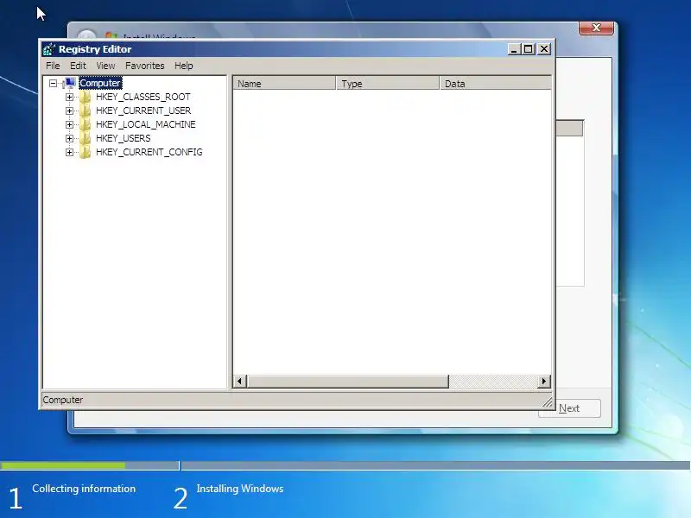Click the setup progress bar
Image resolution: width=691 pixels, height=518 pixels.
pyautogui.click(x=345, y=465)
